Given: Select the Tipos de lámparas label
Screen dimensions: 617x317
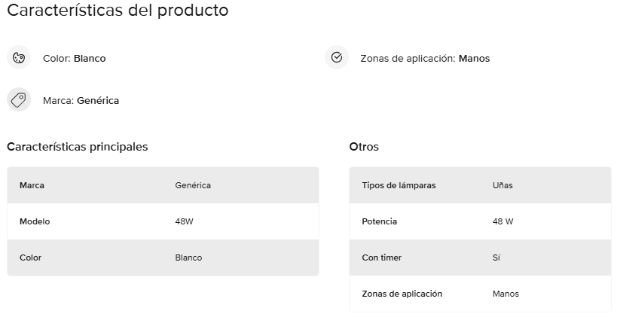Looking at the screenshot, I should click(399, 185).
